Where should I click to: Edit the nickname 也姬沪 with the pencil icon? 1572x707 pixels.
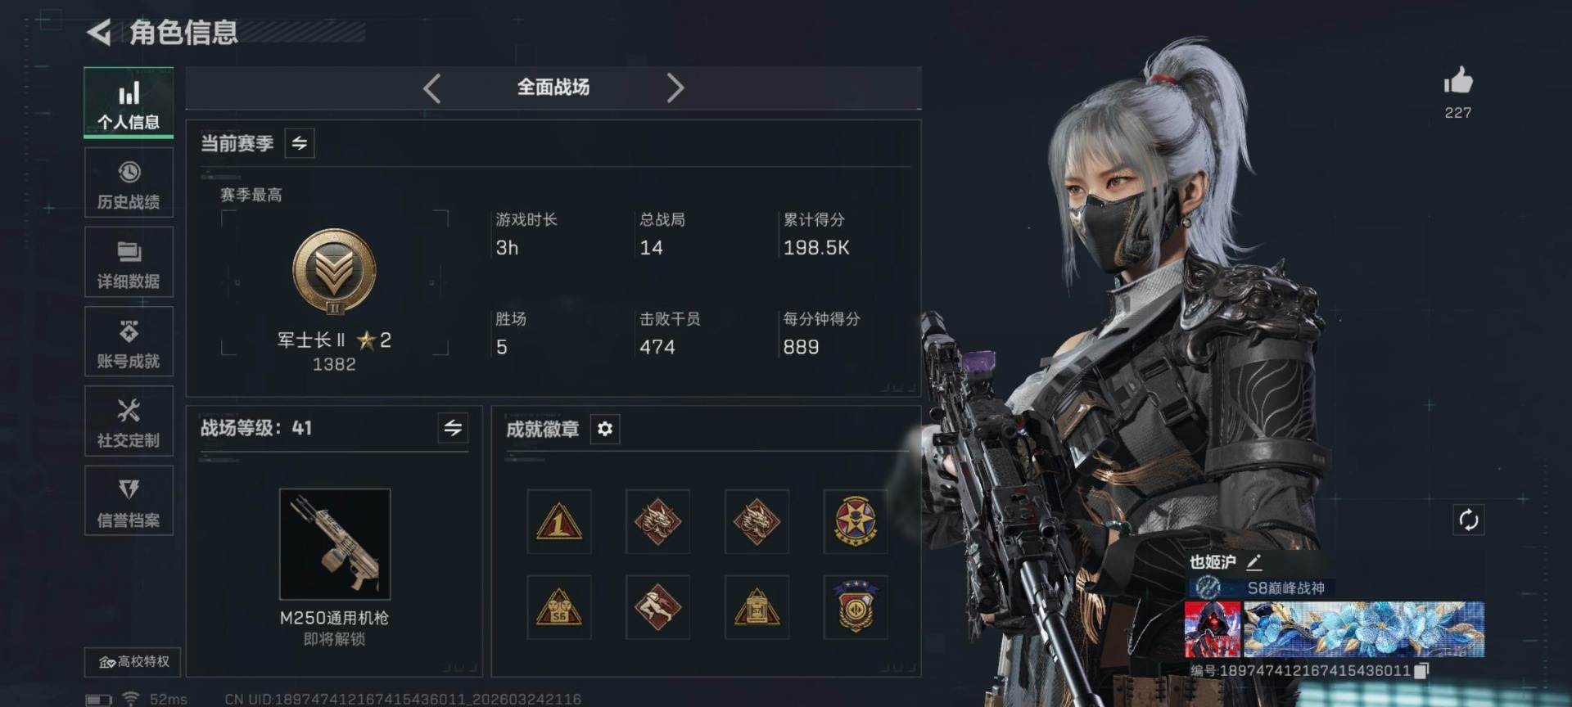[x=1254, y=562]
